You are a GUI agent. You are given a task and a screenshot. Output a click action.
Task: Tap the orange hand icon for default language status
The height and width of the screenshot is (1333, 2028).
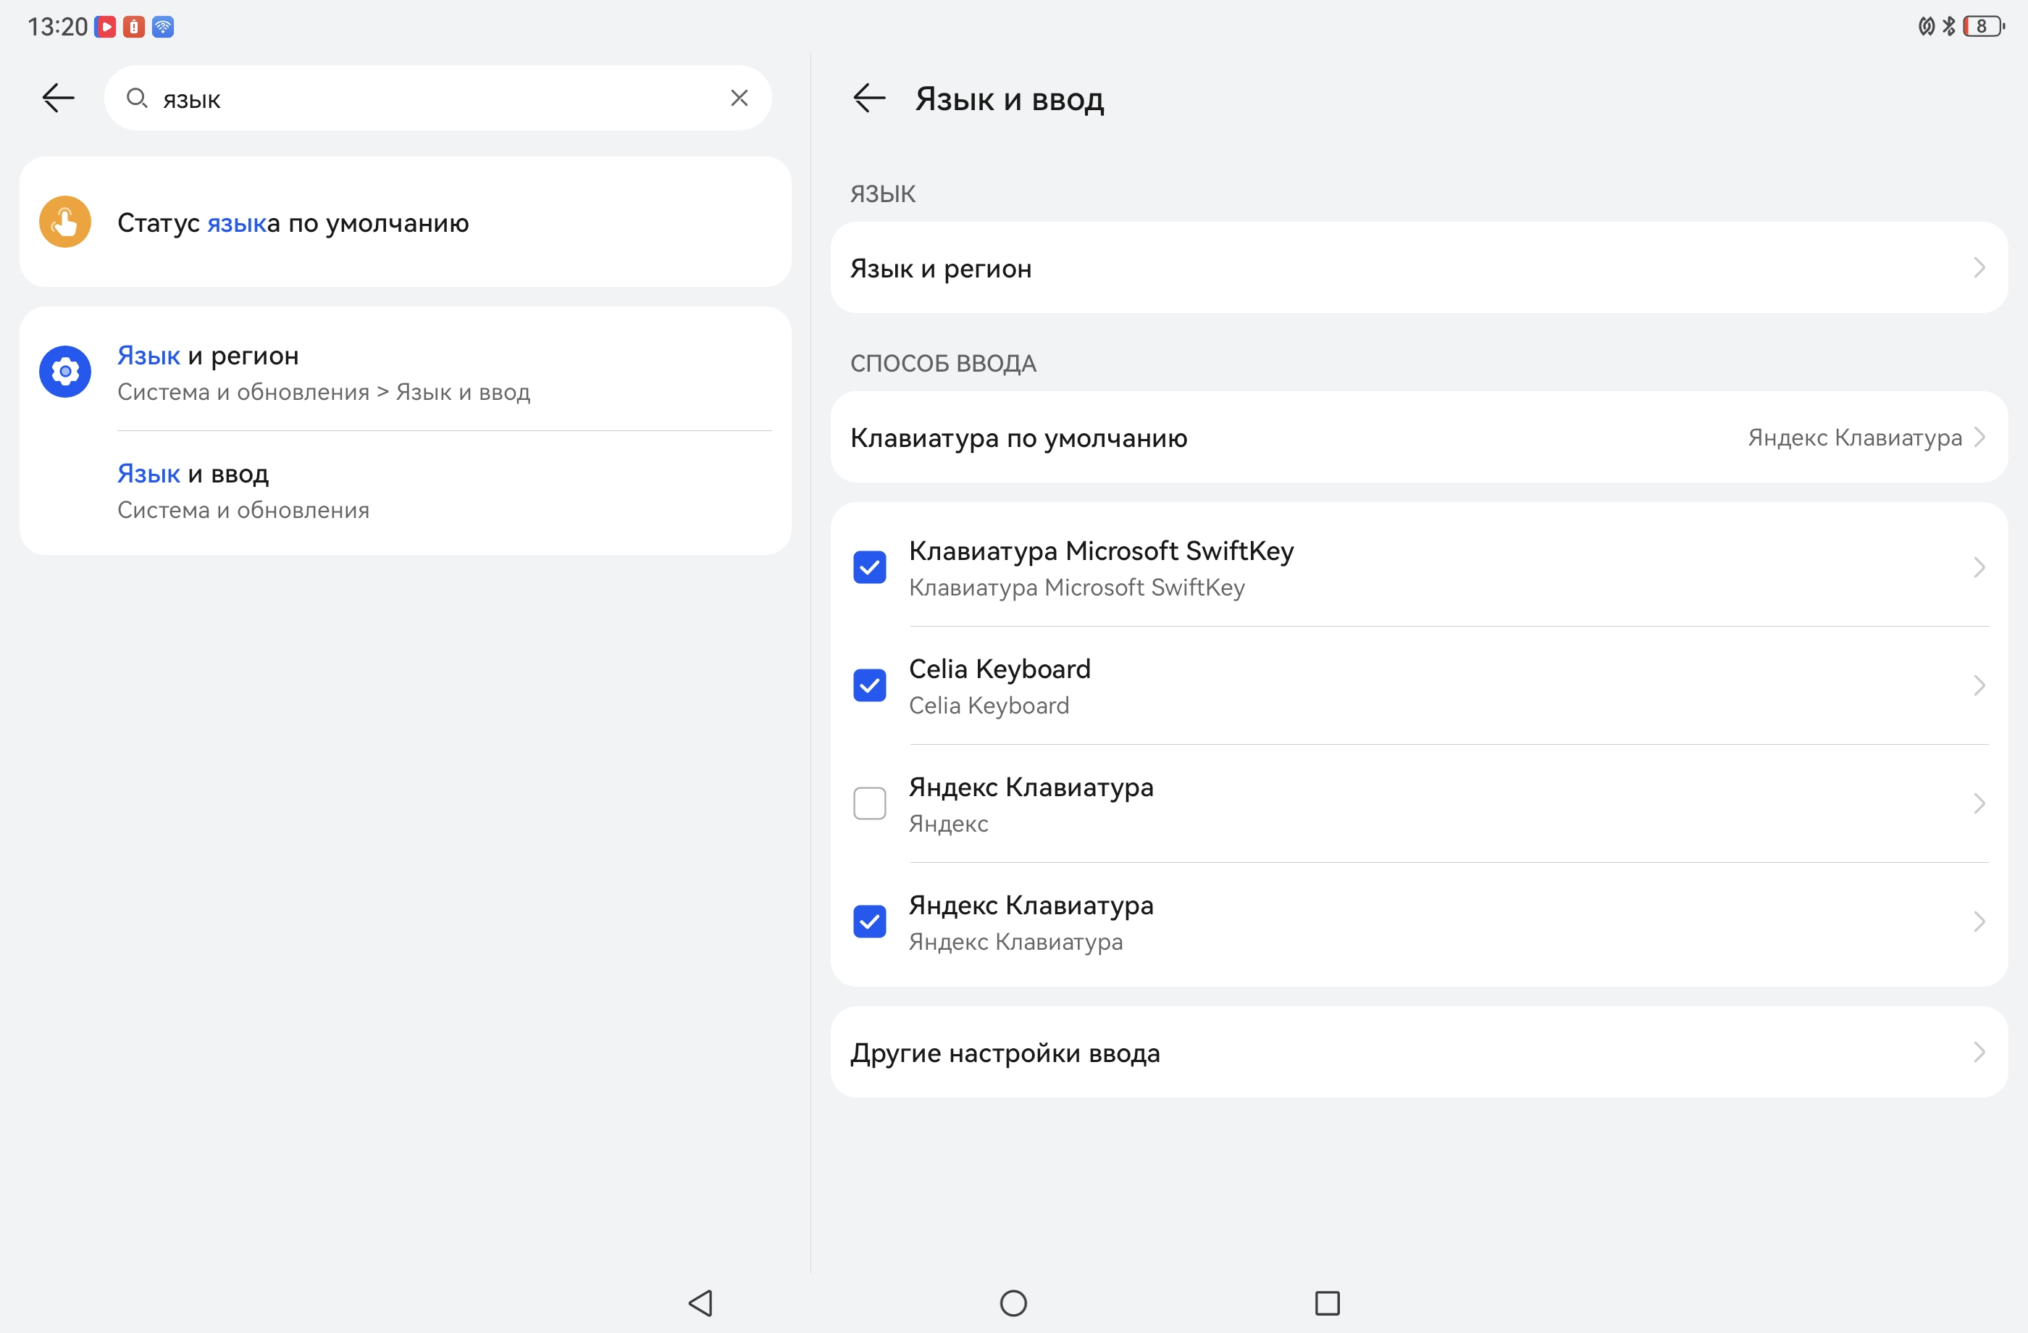(64, 222)
